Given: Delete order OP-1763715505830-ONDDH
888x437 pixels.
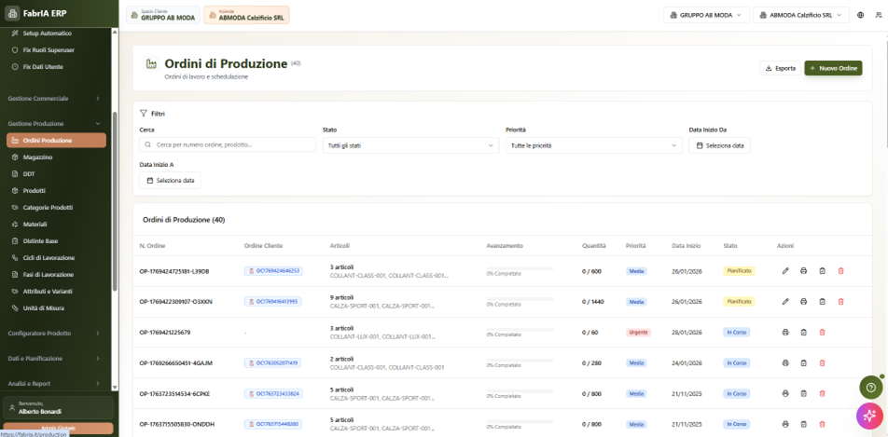Looking at the screenshot, I should [822, 424].
